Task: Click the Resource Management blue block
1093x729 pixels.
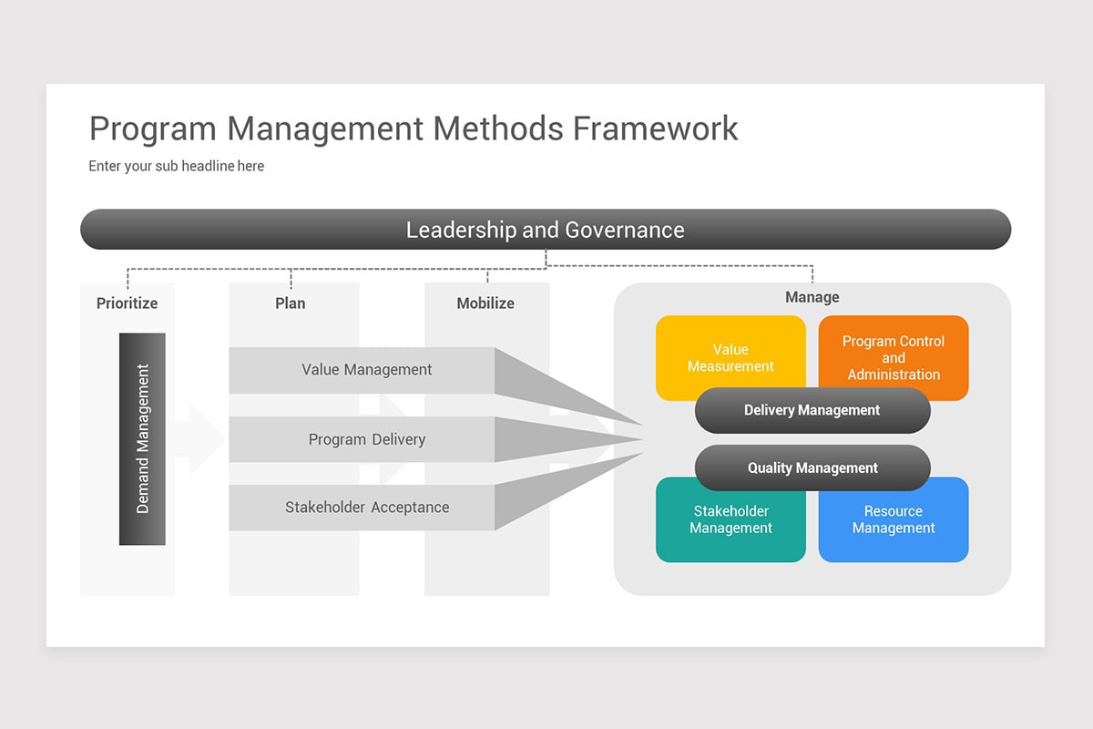Action: tap(894, 519)
